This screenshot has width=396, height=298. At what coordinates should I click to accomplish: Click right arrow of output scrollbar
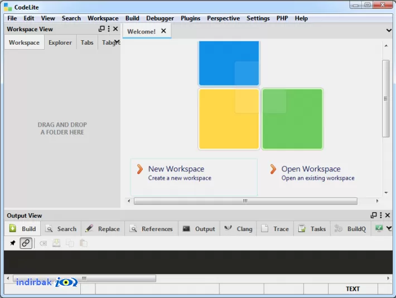click(388, 278)
